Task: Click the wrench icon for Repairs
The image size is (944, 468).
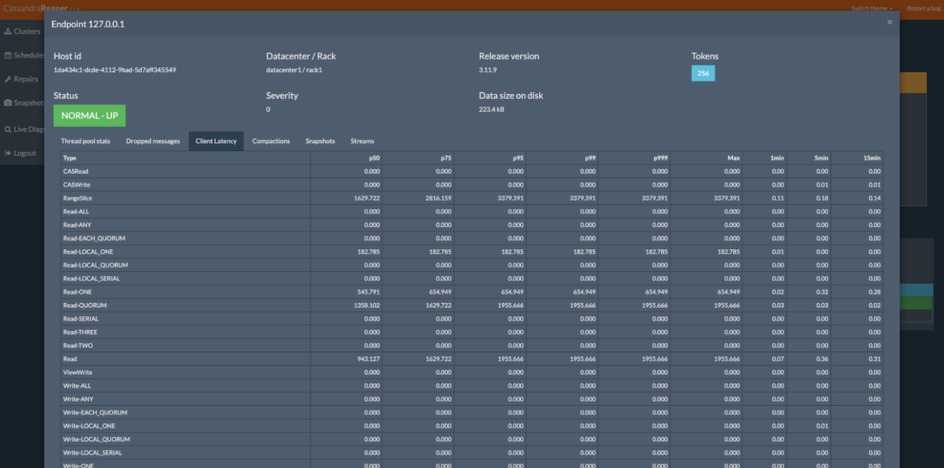Action: point(9,79)
